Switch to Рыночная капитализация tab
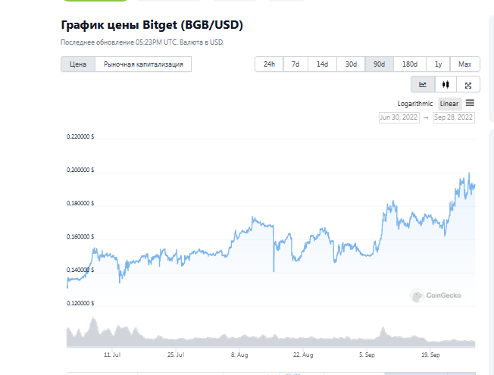This screenshot has height=375, width=494. (x=143, y=64)
